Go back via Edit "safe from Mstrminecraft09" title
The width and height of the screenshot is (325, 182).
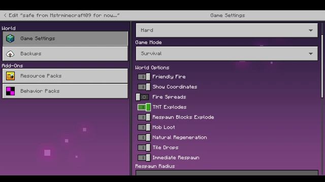pyautogui.click(x=64, y=15)
